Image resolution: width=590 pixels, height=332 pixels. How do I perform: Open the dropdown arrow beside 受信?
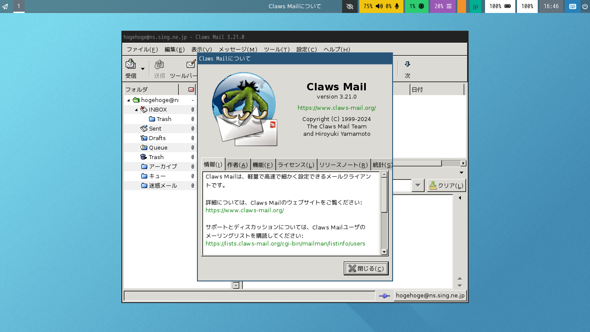(143, 69)
